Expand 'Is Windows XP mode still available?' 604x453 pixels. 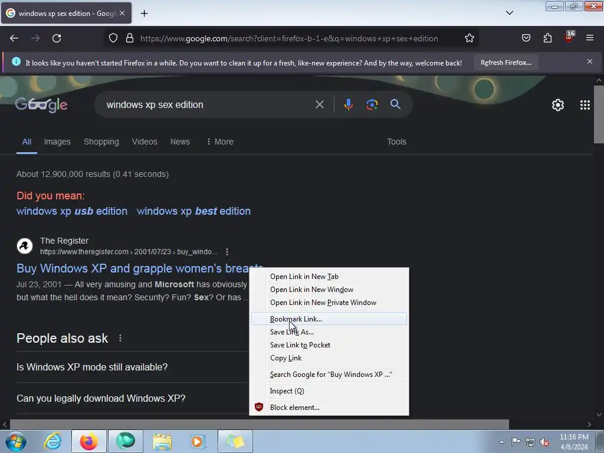tap(132, 367)
